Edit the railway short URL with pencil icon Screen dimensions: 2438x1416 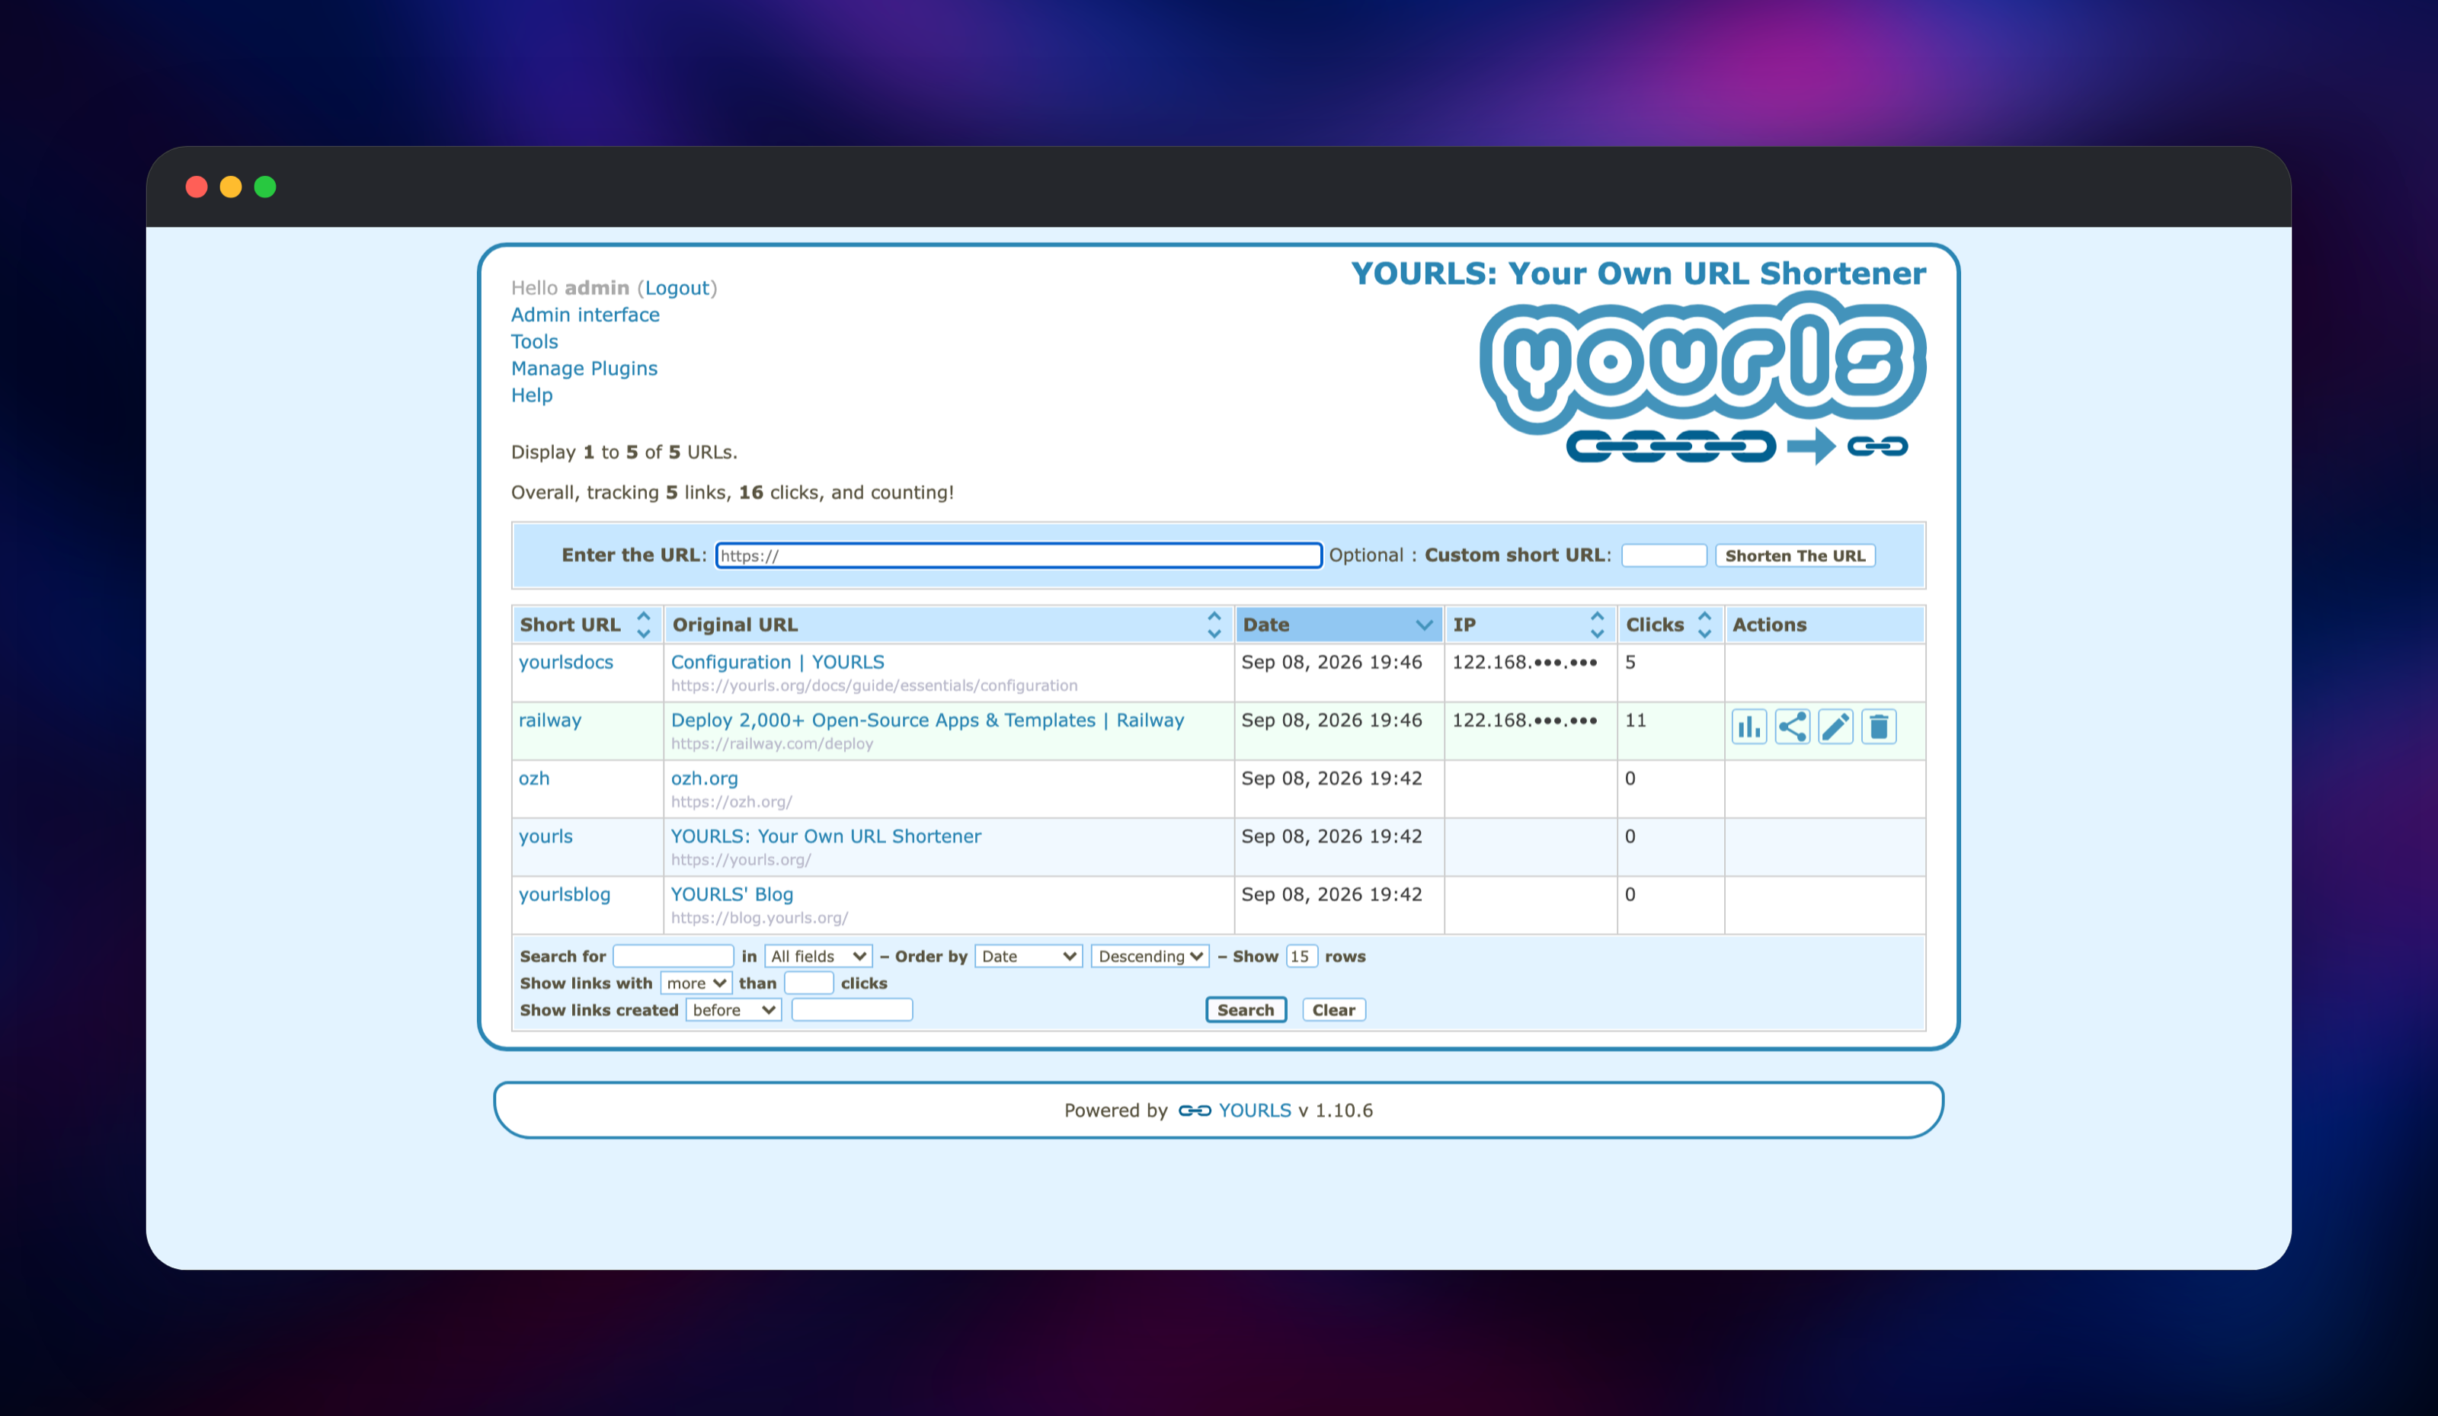click(x=1835, y=727)
